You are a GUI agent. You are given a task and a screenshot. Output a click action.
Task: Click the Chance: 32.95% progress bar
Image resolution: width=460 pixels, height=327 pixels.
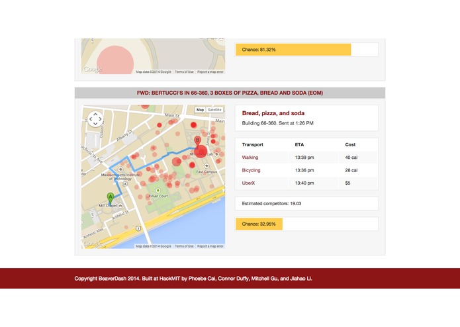(306, 224)
